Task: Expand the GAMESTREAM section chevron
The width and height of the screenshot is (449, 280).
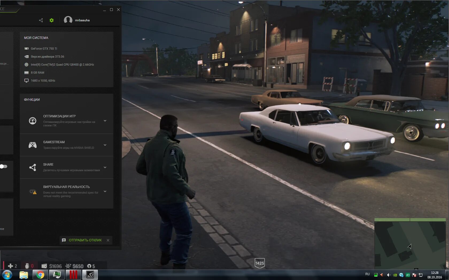Action: coord(105,145)
